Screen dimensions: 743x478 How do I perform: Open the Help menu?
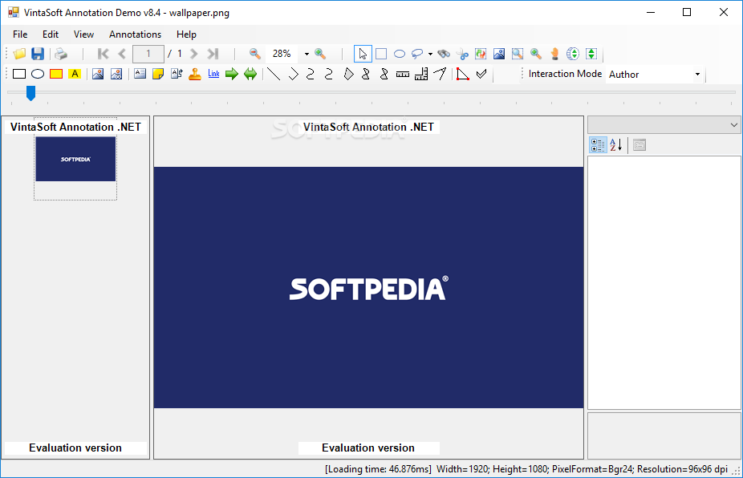pos(186,34)
